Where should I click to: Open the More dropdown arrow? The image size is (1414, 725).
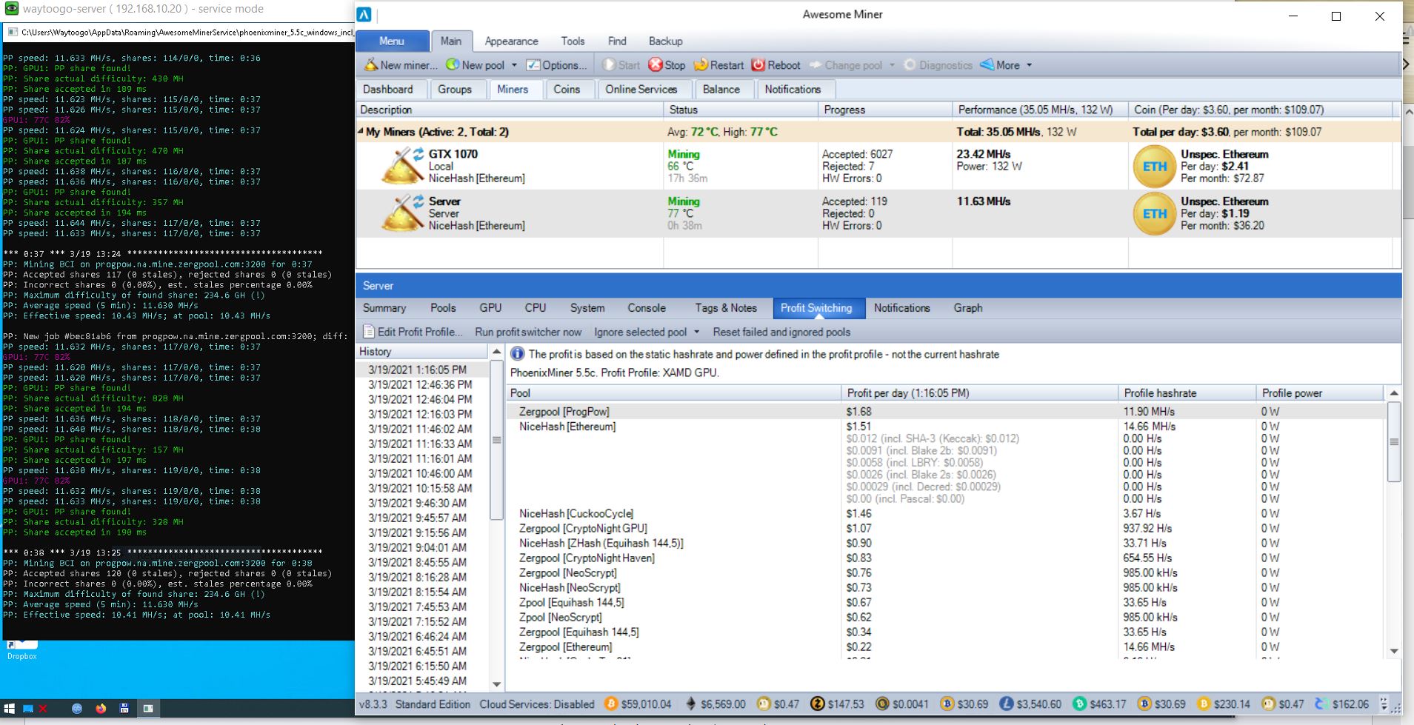(1029, 65)
